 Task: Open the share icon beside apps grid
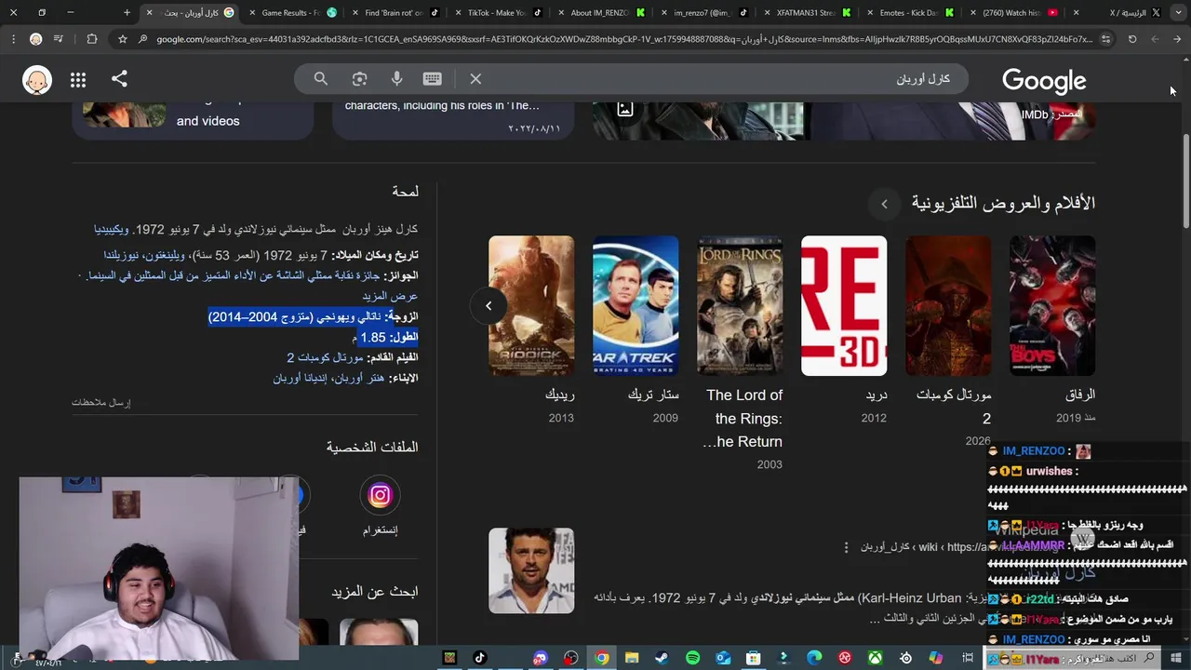coord(119,79)
